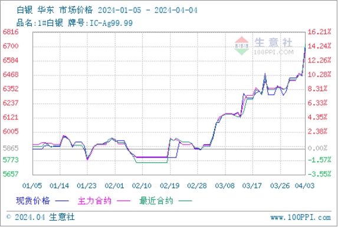This screenshot has height=227, width=338.
Task: Click the magenta line swatch beside 主力合约
Action: point(124,201)
